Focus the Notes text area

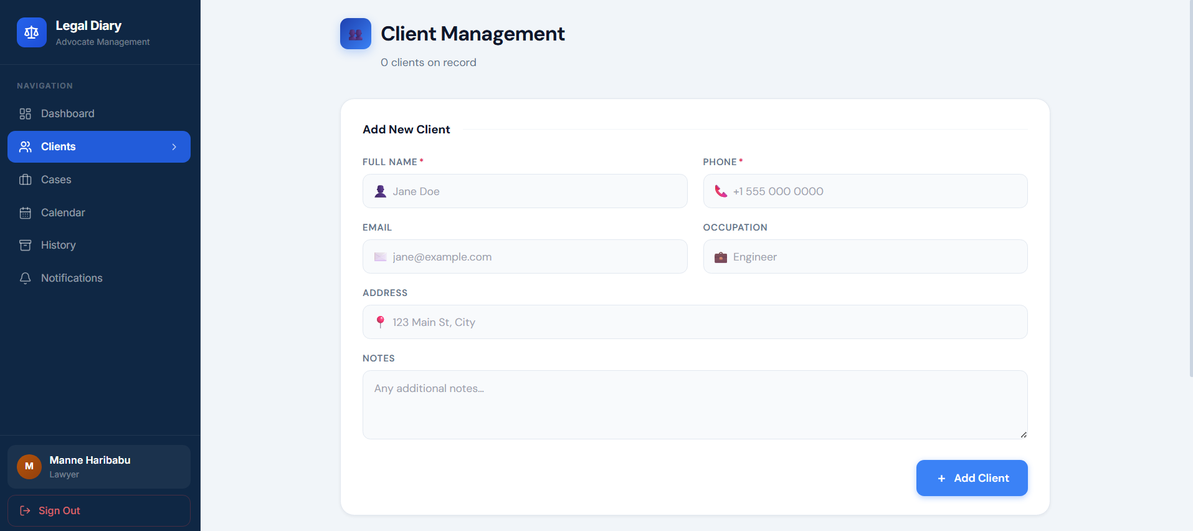[695, 405]
